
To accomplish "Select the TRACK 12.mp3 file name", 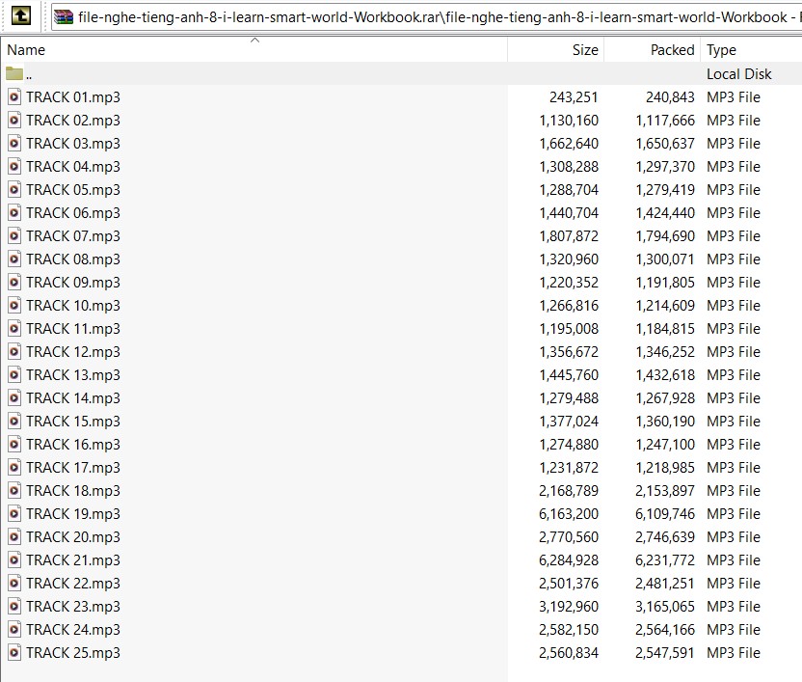I will 73,351.
